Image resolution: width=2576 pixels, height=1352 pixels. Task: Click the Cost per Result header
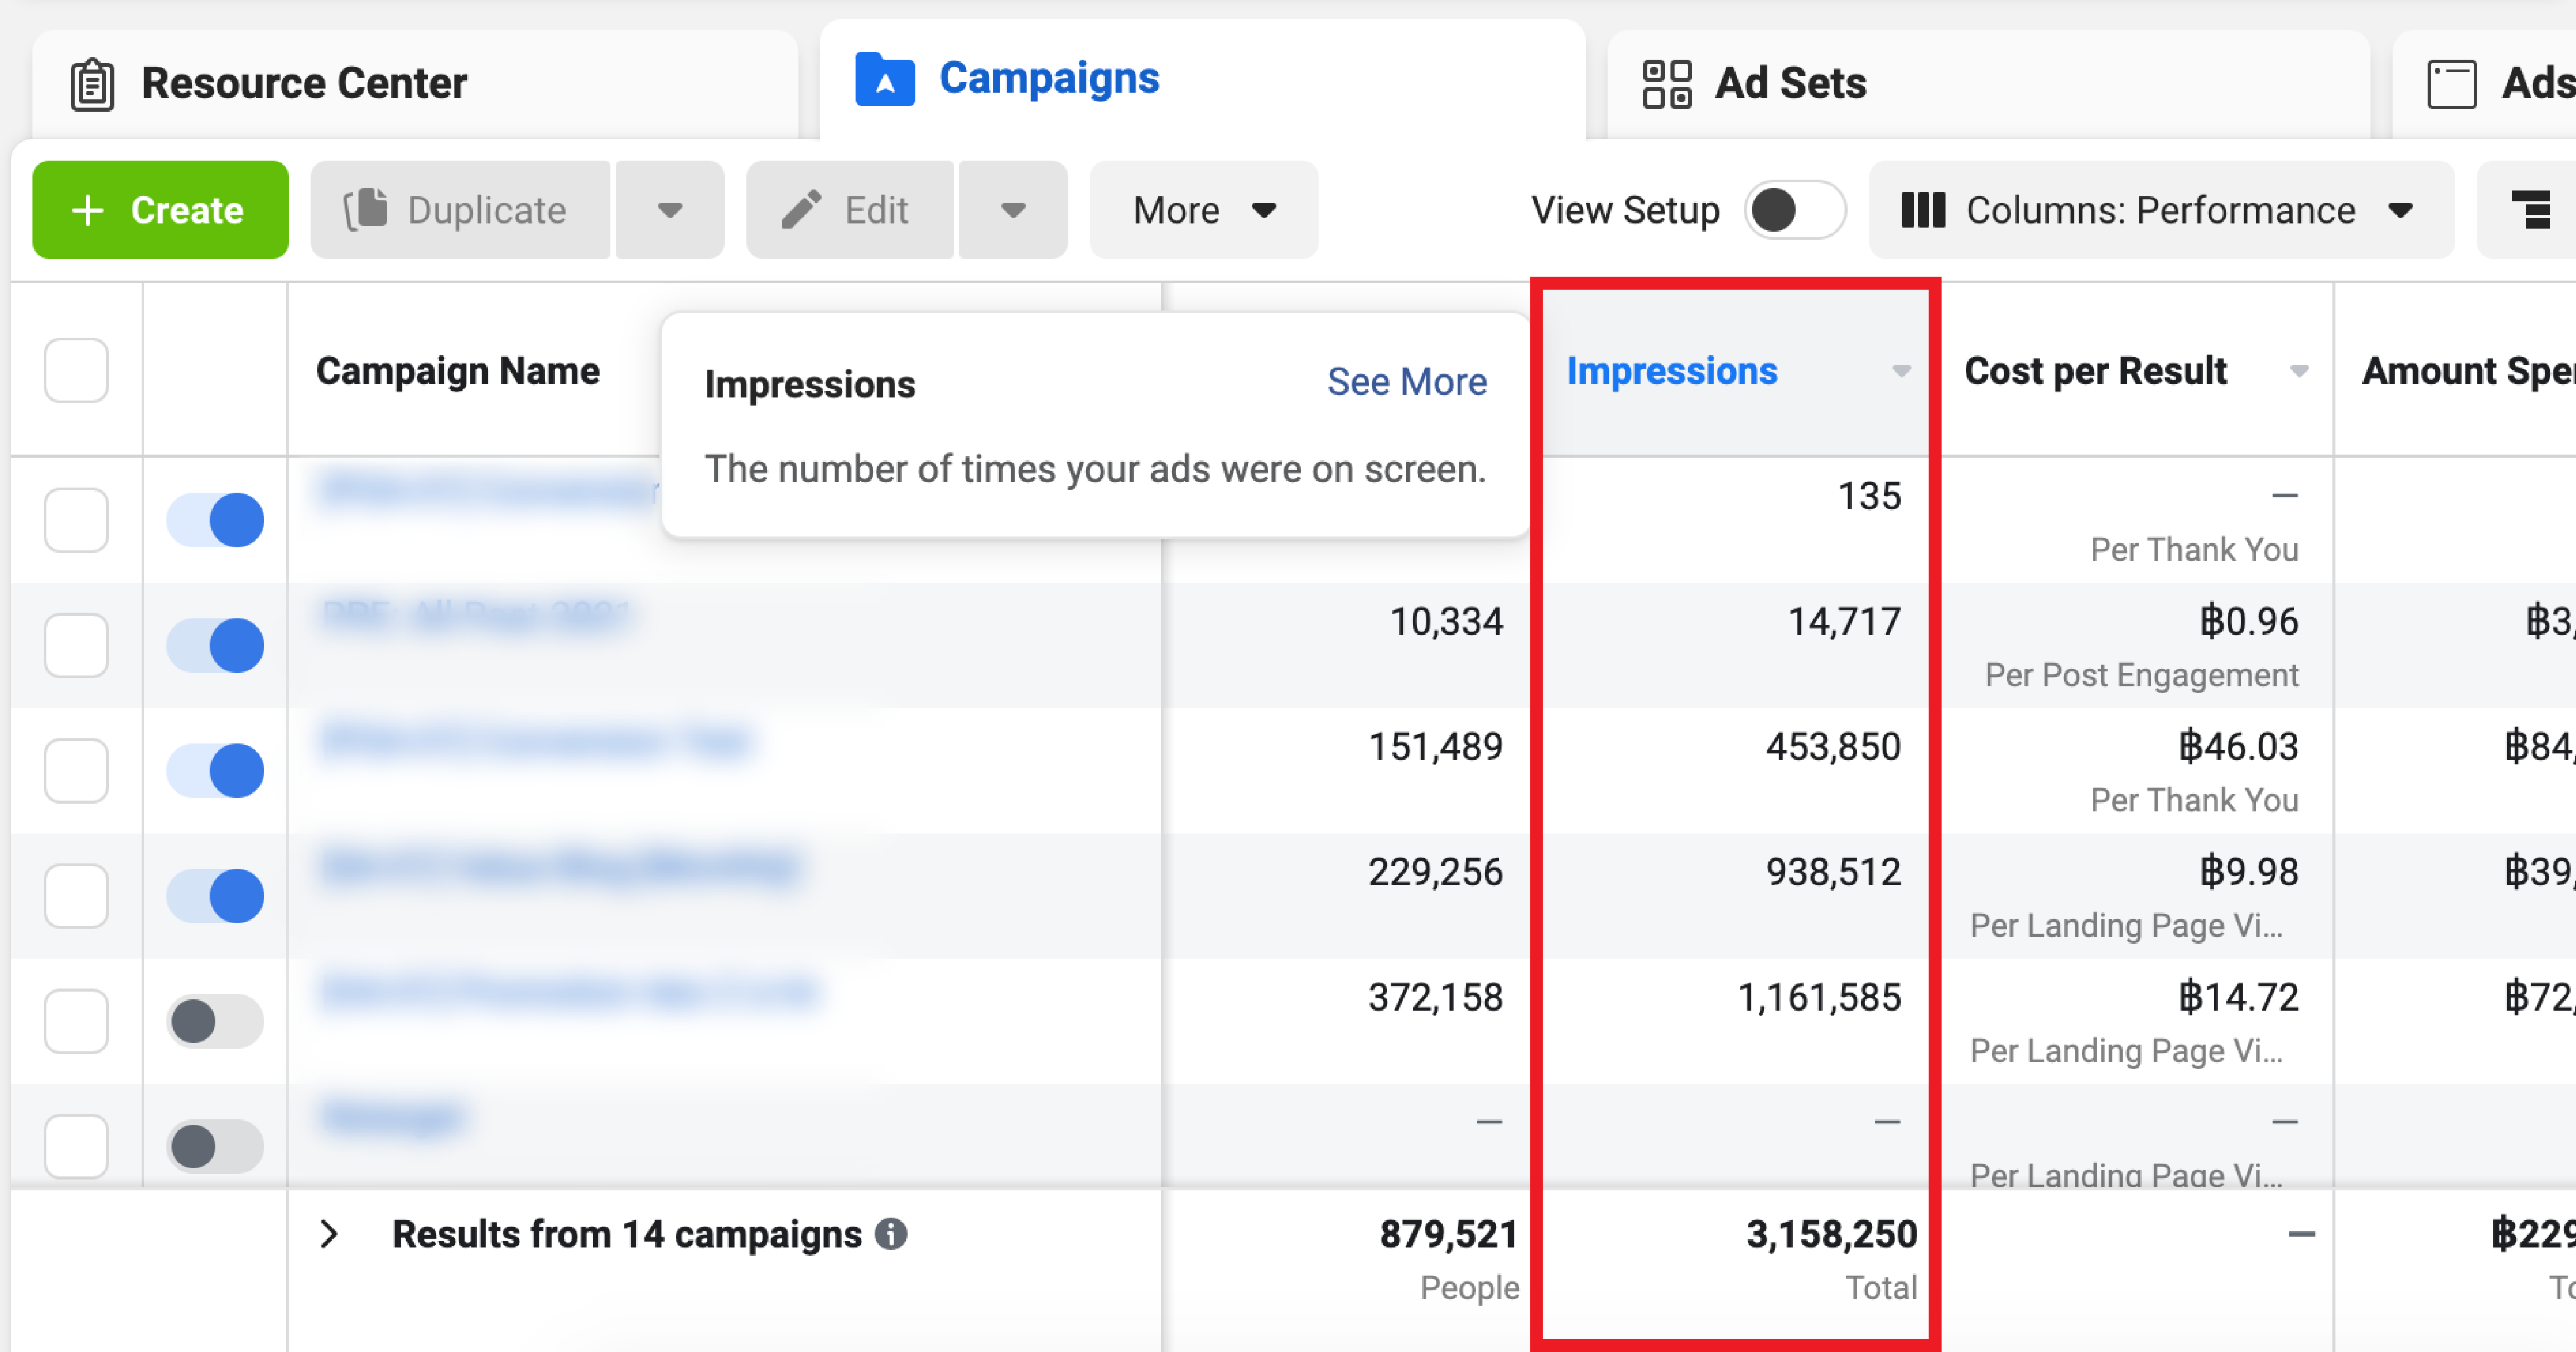pos(2096,371)
